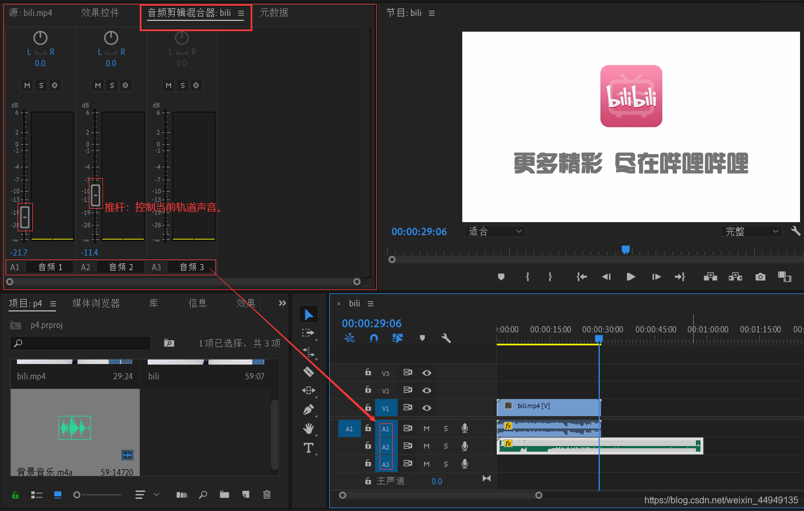The image size is (804, 511).
Task: Select the Ripple Edit tool
Action: [308, 353]
